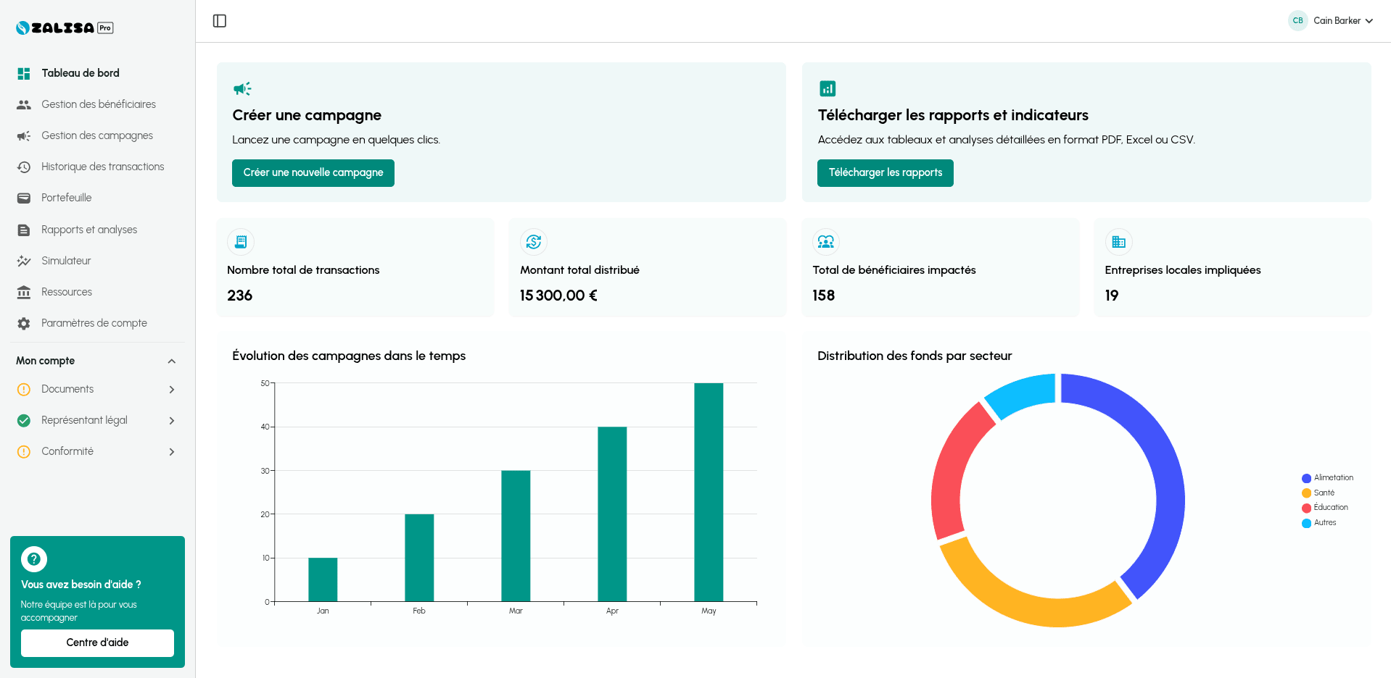1391x678 pixels.
Task: Expand the Conformité item
Action: tap(171, 451)
